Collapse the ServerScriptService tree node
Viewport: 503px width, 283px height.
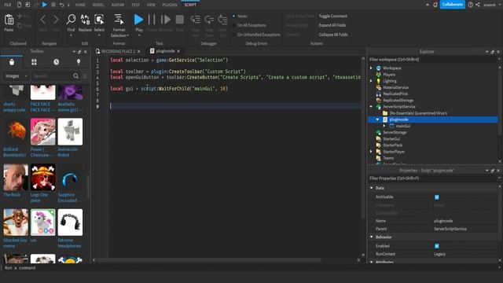371,107
